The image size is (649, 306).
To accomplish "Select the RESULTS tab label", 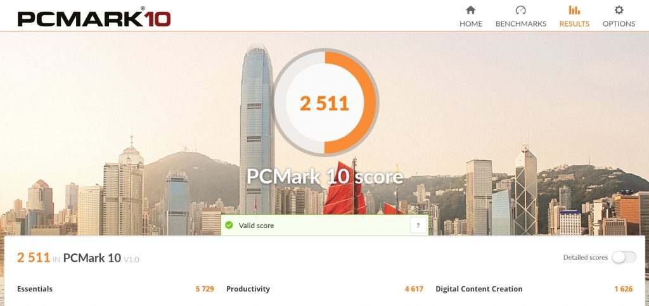I will 574,24.
